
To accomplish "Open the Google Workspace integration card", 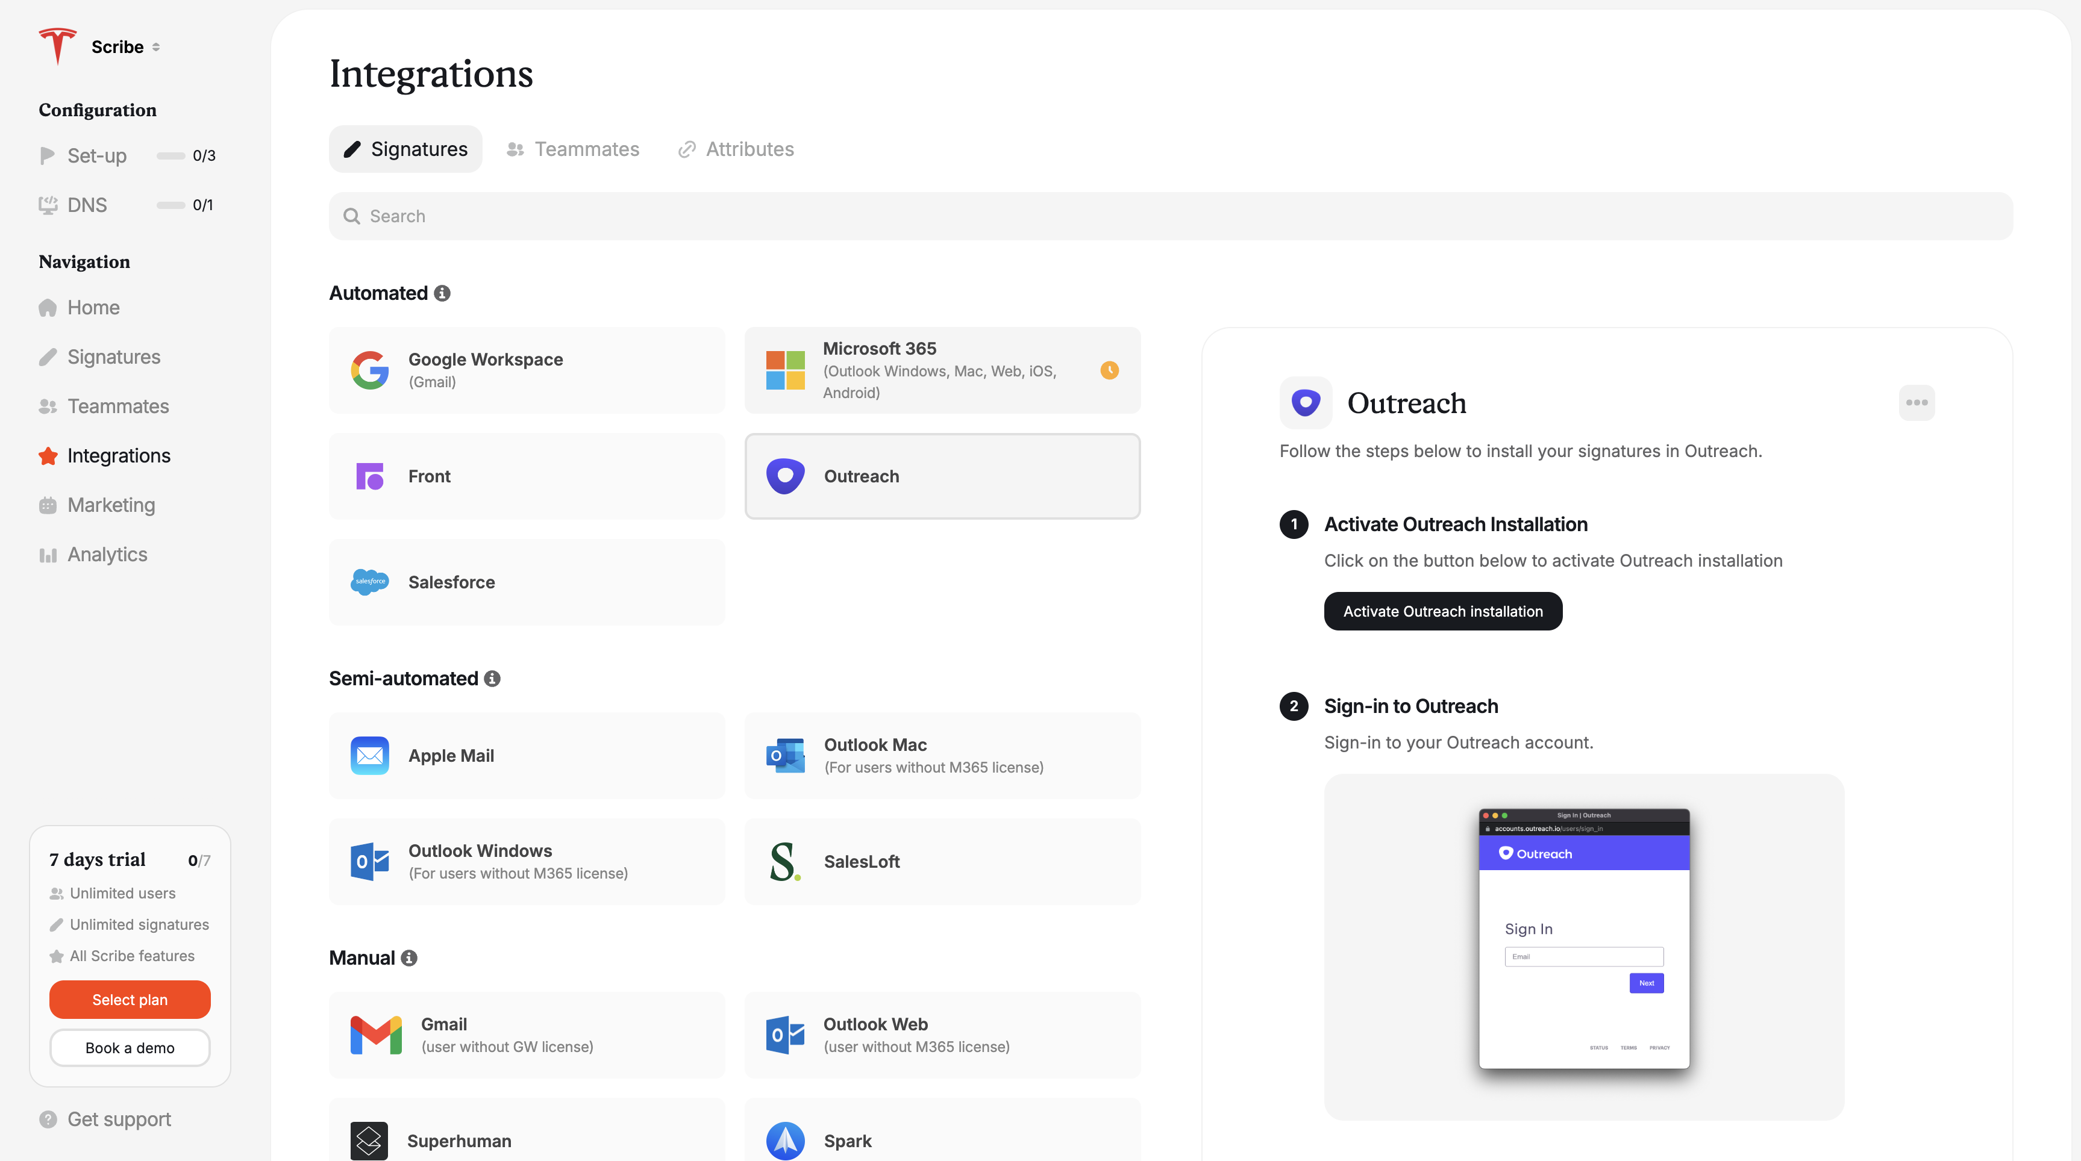I will point(527,370).
